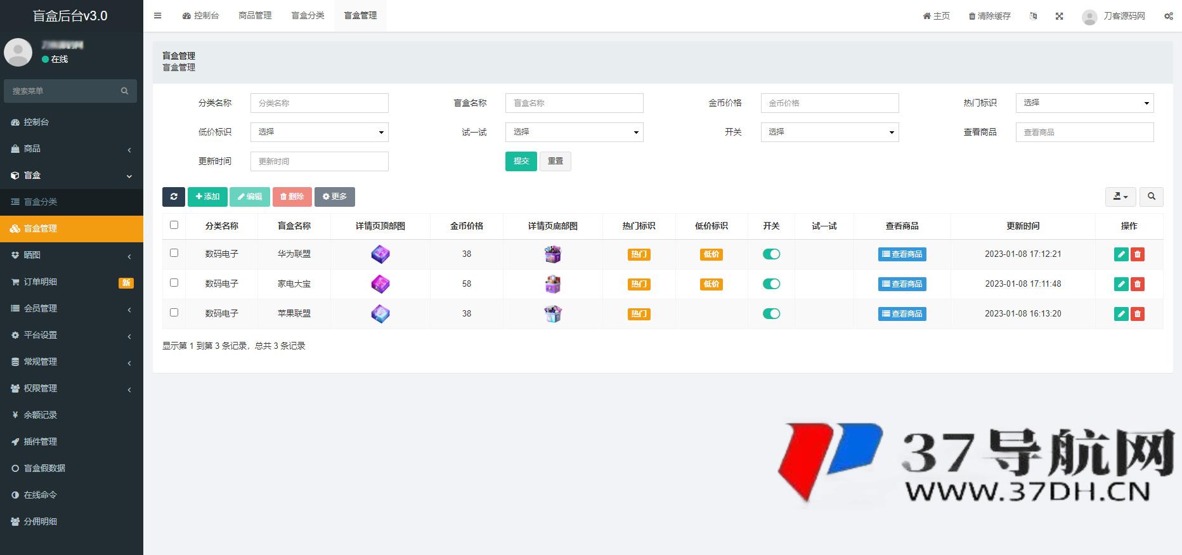Click the green 提交 button
1182x555 pixels.
point(521,161)
